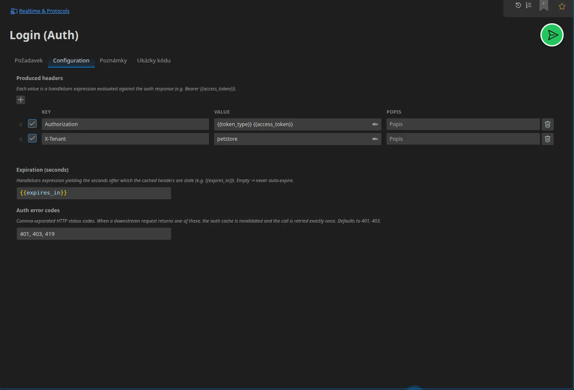
Task: Click the comma-separated HTTP status codes hint
Action: click(199, 221)
